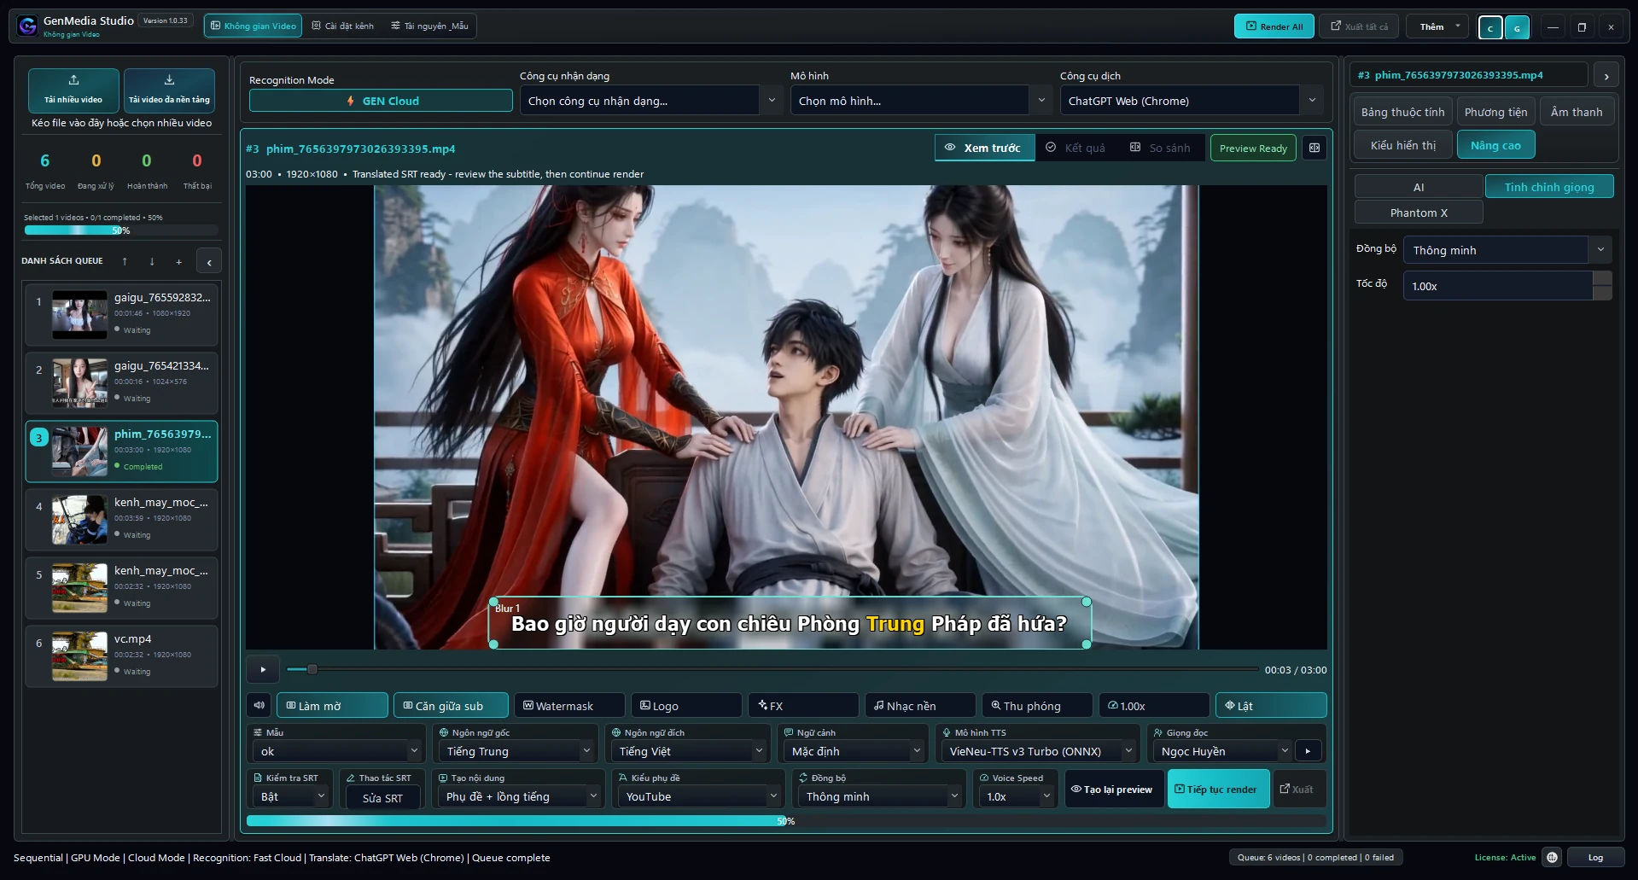
Task: Toggle GEN Cloud recognition mode
Action: point(381,101)
